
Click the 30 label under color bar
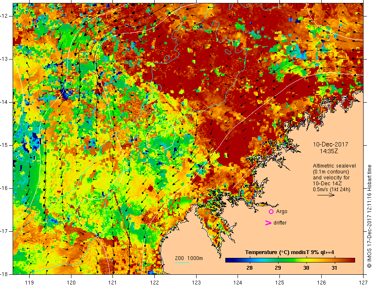click(306, 268)
